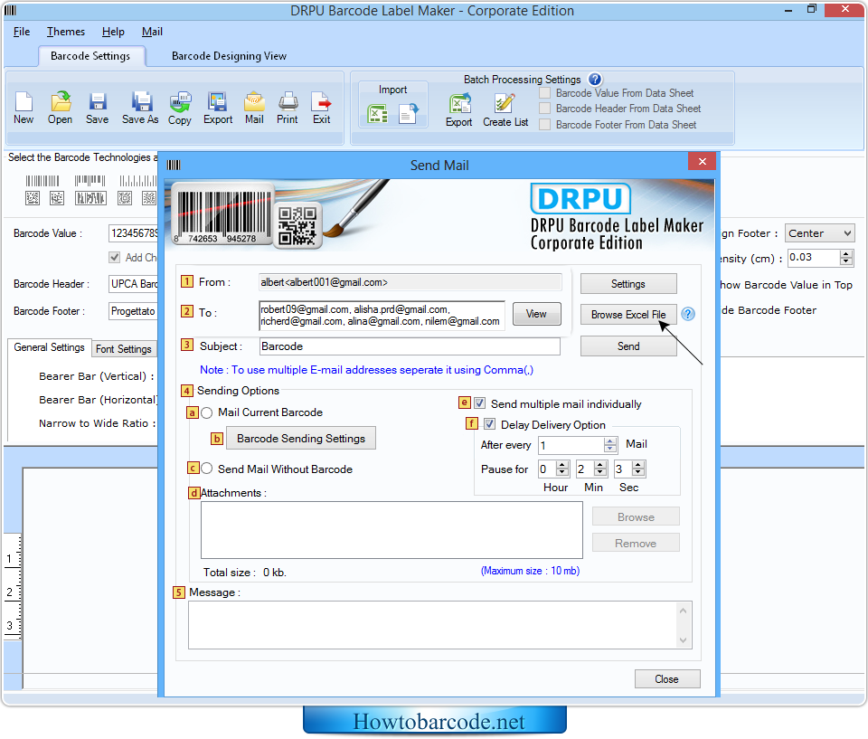Click the Barcode Footer field in main window
The width and height of the screenshot is (868, 739).
tap(134, 311)
